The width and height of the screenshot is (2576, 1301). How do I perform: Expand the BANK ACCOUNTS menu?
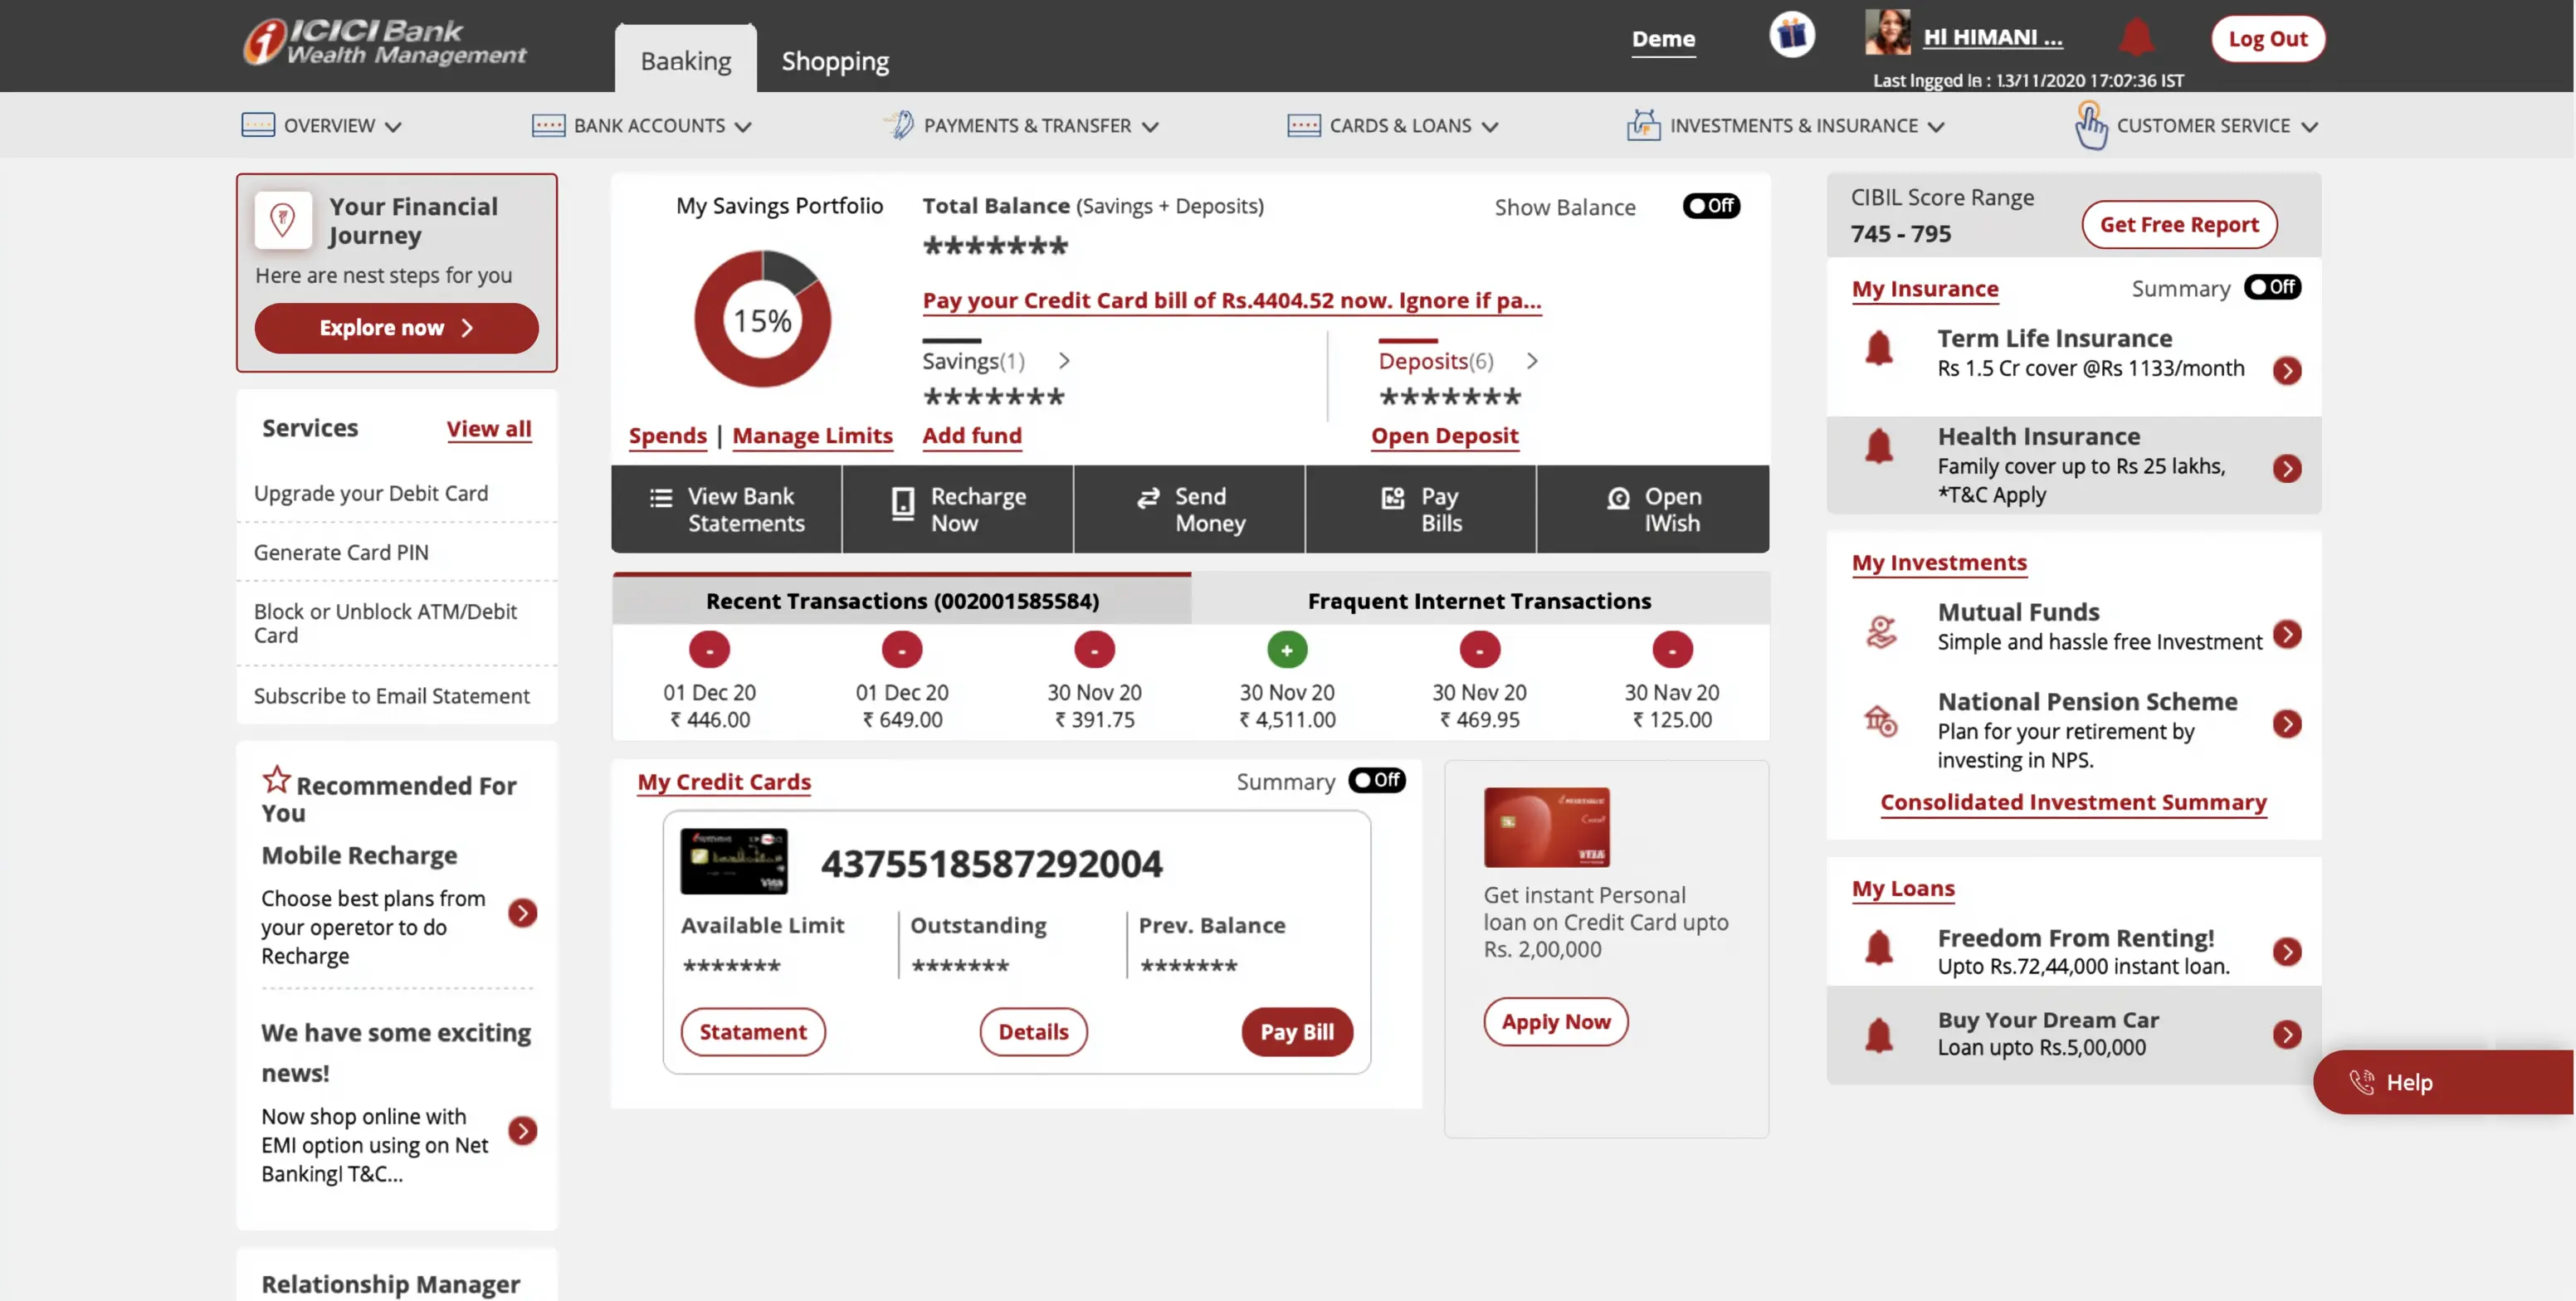coord(641,125)
